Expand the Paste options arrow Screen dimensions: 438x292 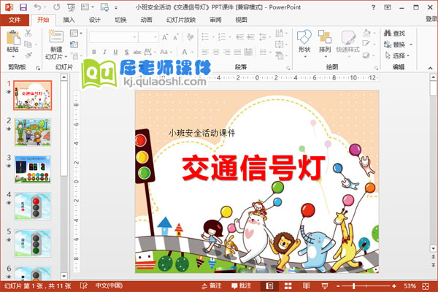point(13,57)
